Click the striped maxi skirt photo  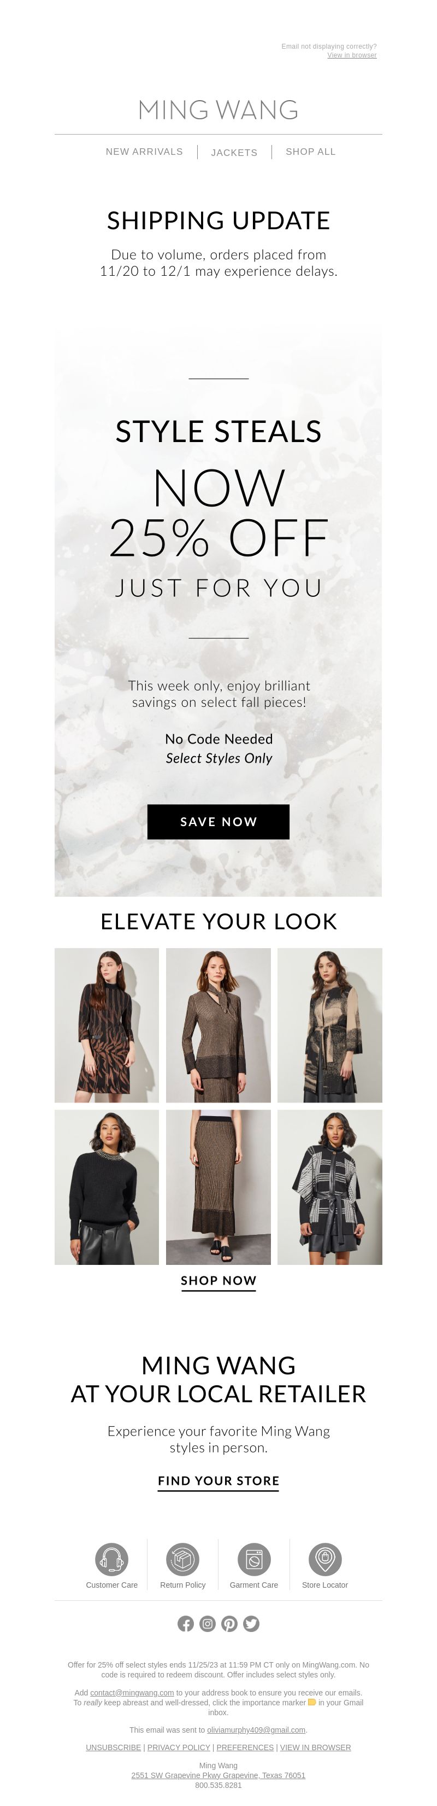[218, 1187]
